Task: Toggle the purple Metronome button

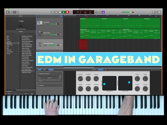Action: pyautogui.click(x=103, y=12)
